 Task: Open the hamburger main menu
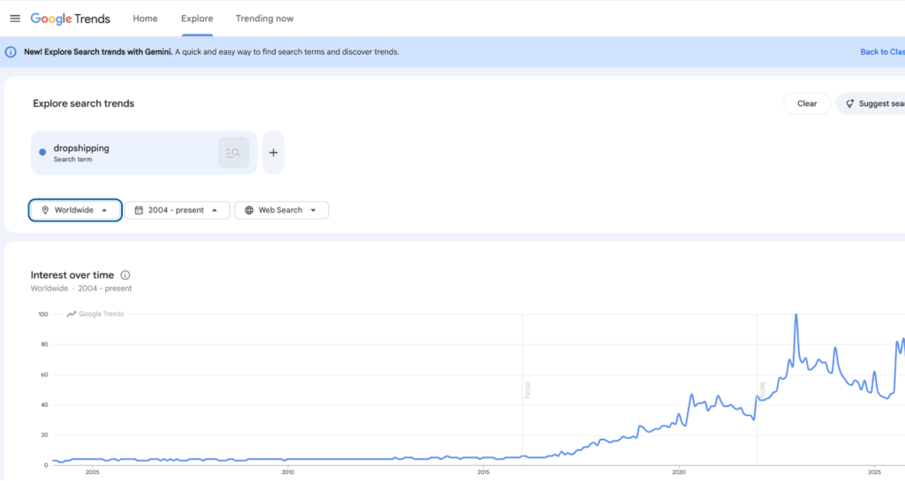15,19
